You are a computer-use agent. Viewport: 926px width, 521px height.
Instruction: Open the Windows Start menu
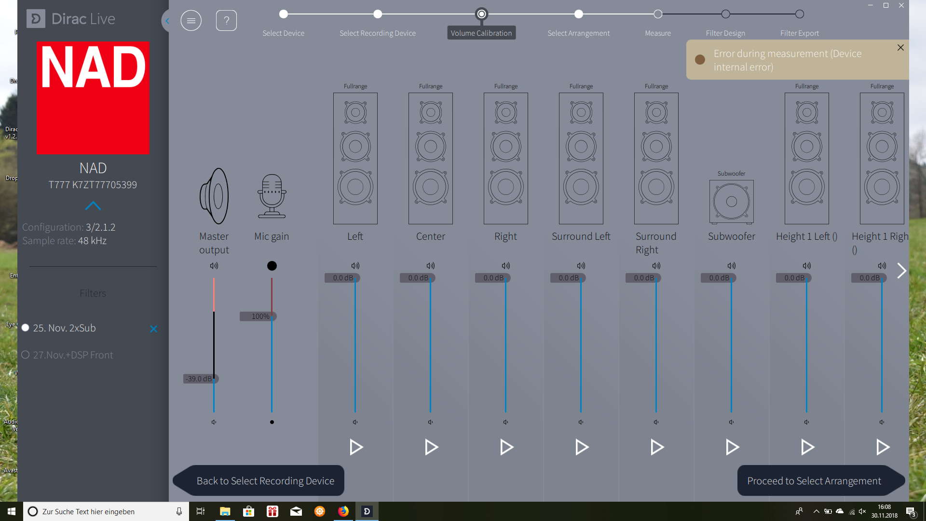pos(12,511)
